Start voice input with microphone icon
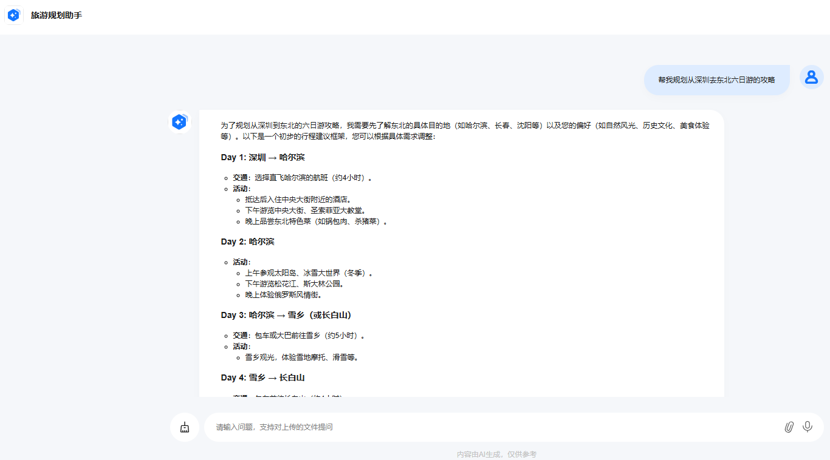 pos(808,427)
